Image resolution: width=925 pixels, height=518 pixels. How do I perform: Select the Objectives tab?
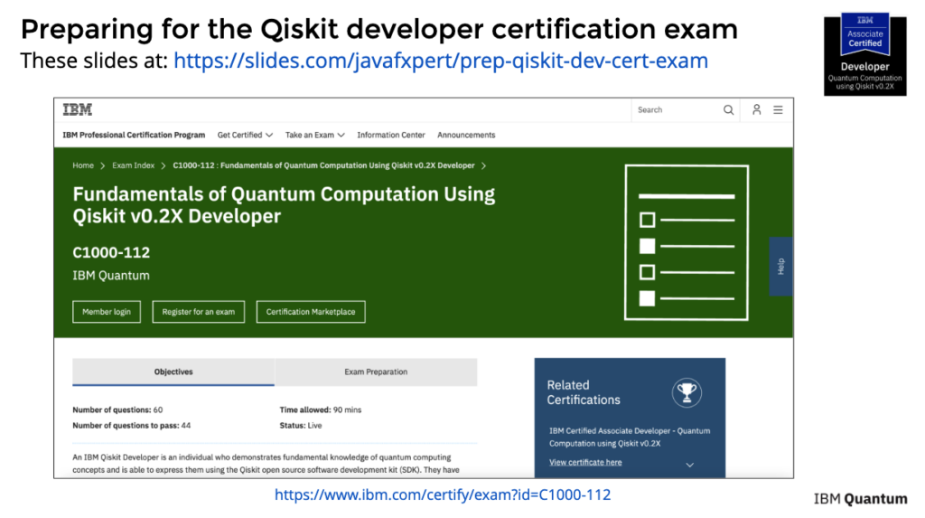(173, 372)
